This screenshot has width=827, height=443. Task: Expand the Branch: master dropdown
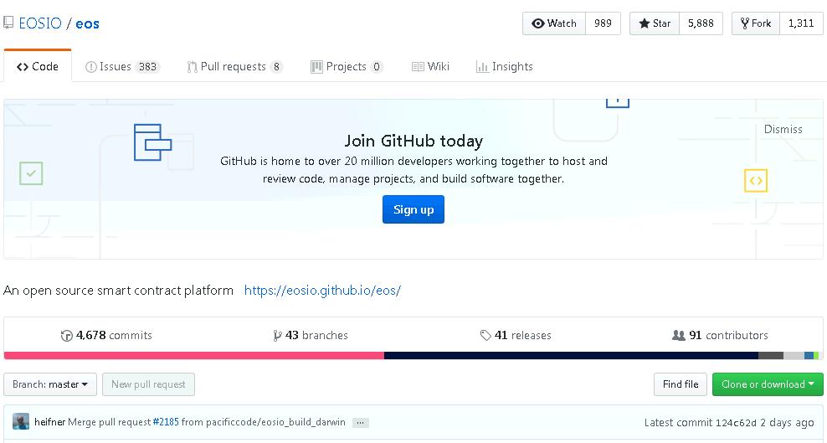pyautogui.click(x=50, y=384)
